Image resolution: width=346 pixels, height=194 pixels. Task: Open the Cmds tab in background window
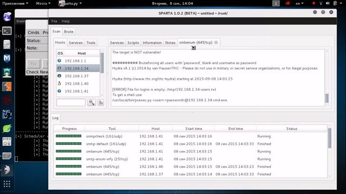tap(34, 32)
